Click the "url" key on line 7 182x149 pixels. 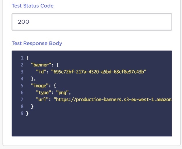(42, 100)
